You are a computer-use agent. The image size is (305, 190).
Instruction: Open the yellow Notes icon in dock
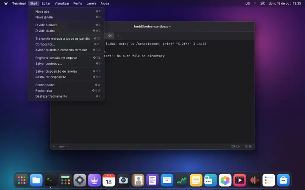[196, 180]
